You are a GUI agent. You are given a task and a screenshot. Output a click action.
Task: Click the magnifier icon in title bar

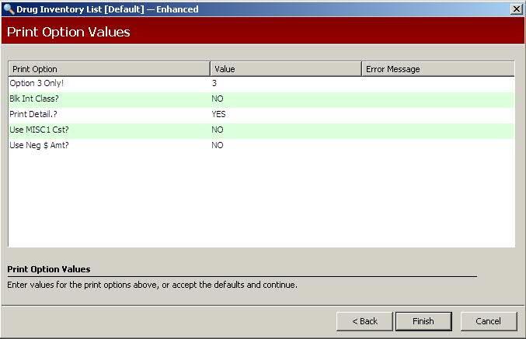point(9,9)
